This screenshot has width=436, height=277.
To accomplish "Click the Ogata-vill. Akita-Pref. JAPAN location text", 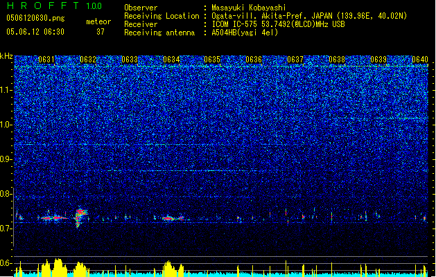I will point(309,16).
